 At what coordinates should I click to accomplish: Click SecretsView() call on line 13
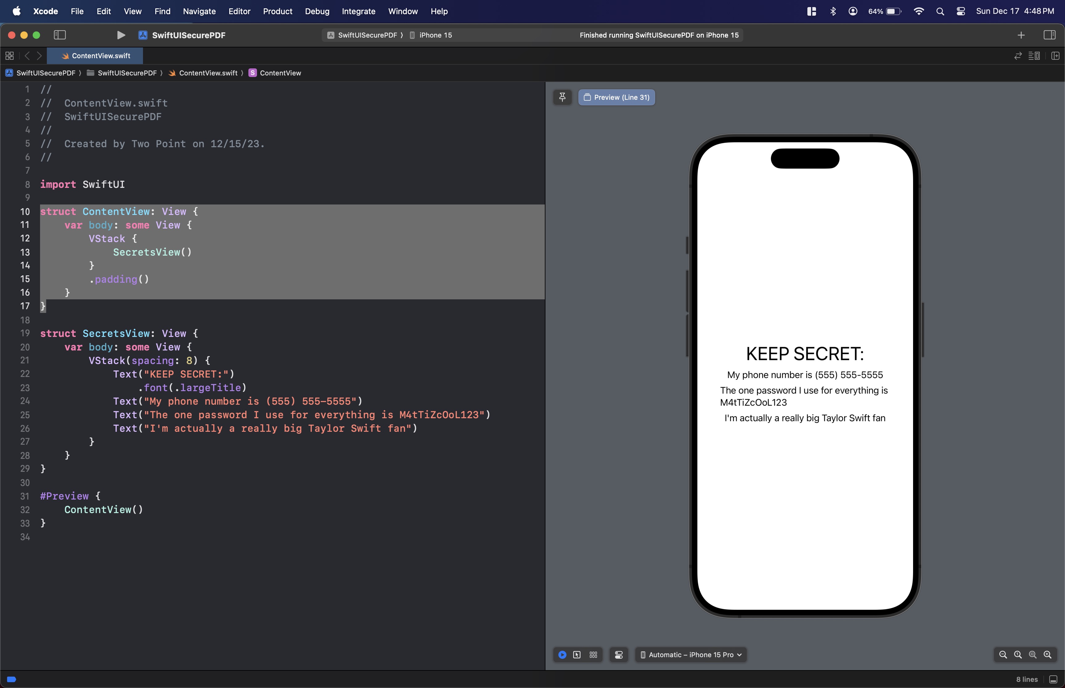(x=153, y=252)
